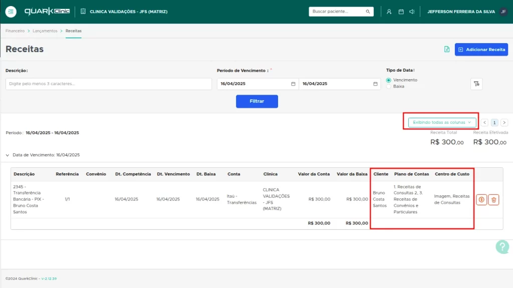Open the patient user icon
The image size is (513, 288).
pyautogui.click(x=389, y=12)
